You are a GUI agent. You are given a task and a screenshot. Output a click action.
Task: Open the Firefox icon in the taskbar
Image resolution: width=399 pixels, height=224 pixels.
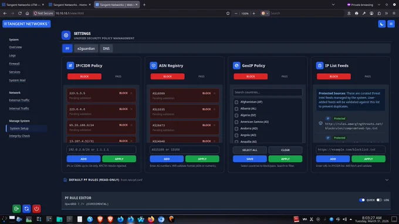pos(151,219)
